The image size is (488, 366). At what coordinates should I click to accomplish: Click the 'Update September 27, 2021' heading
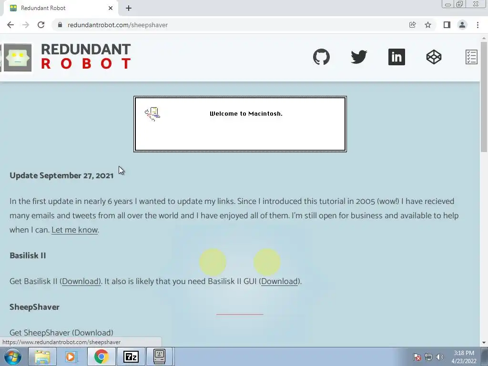[61, 175]
